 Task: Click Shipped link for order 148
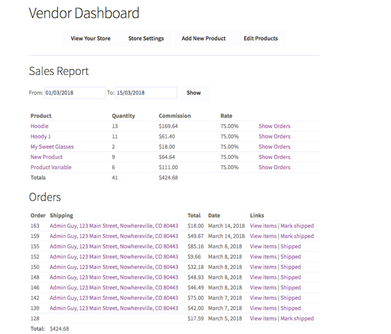291,277
